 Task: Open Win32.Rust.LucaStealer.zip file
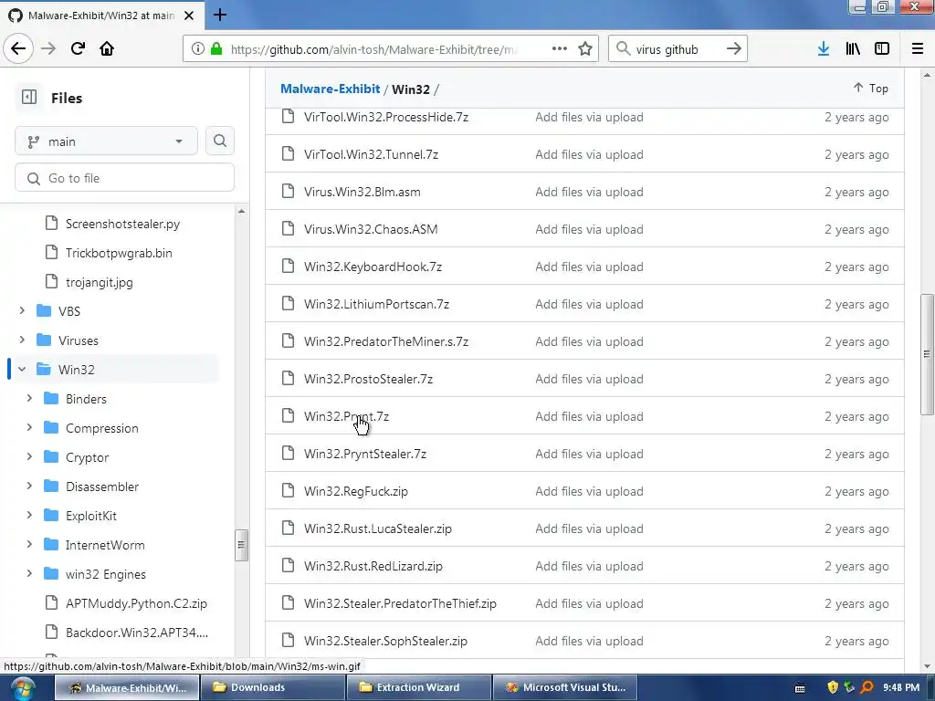coord(377,528)
